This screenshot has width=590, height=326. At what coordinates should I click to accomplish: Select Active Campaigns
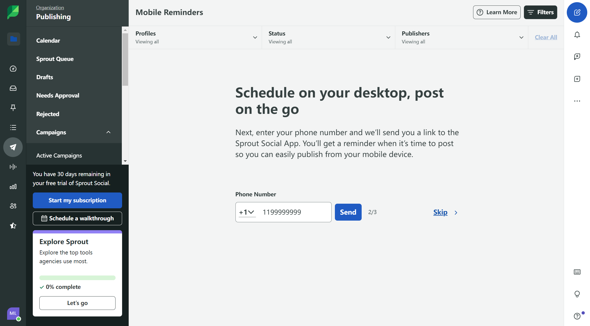coord(59,156)
